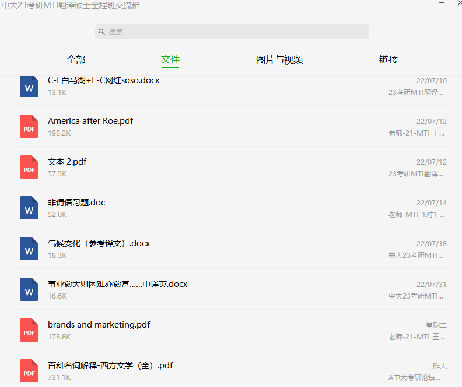Select the 文件 tab
This screenshot has height=387, width=462.
[x=170, y=60]
